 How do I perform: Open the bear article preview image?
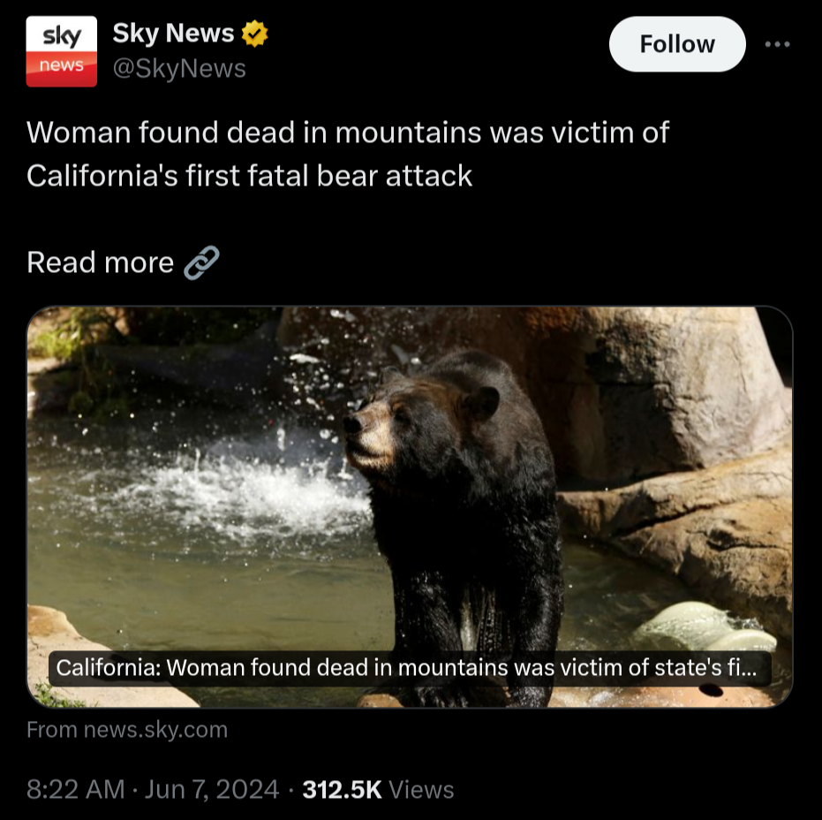[410, 507]
